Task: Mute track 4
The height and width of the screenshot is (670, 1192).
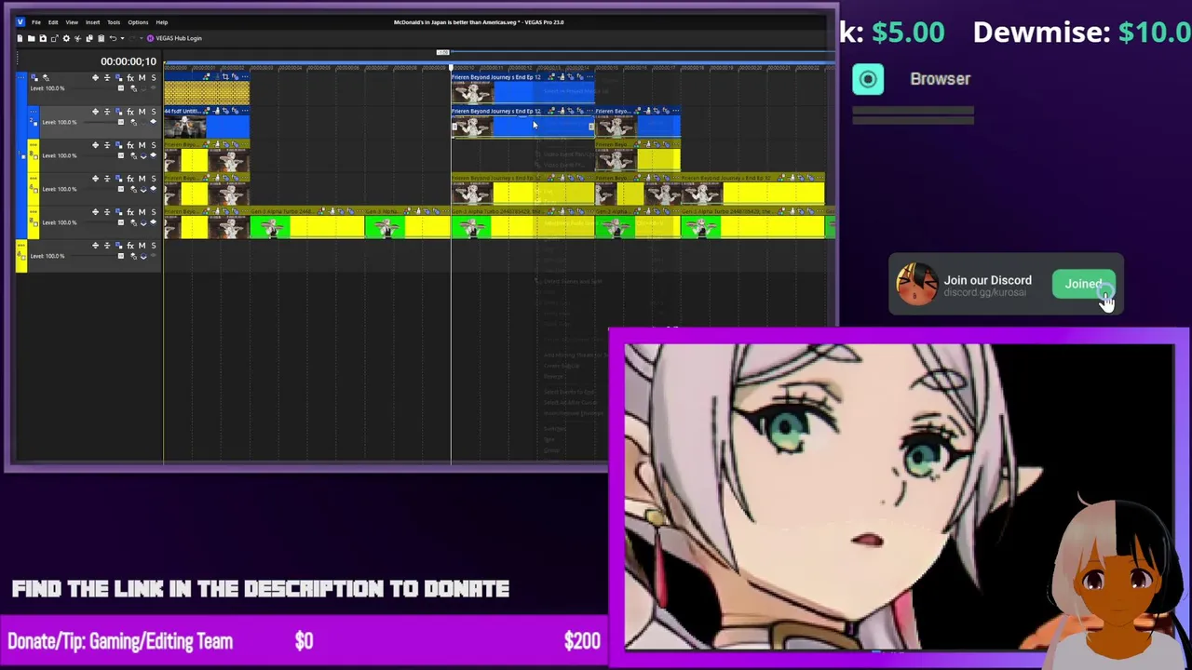Action: click(142, 179)
